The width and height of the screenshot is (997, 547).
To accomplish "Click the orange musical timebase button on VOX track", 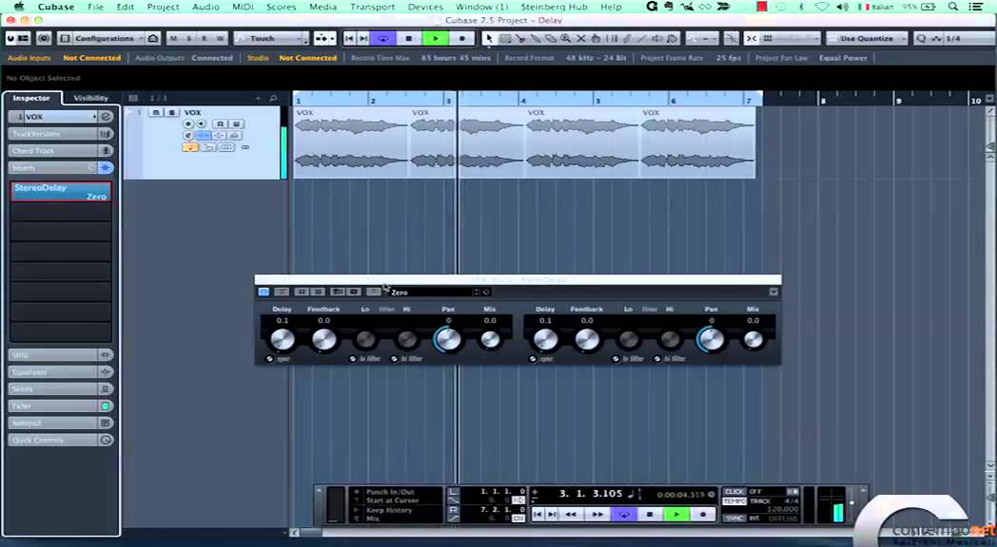I will [190, 147].
